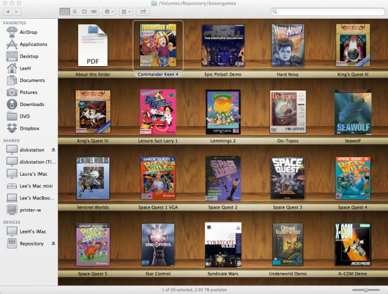
Task: Select the About this folder PDF
Action: 93,45
